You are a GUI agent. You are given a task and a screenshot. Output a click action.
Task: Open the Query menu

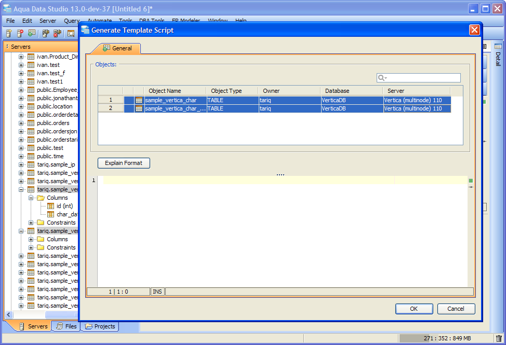point(71,21)
